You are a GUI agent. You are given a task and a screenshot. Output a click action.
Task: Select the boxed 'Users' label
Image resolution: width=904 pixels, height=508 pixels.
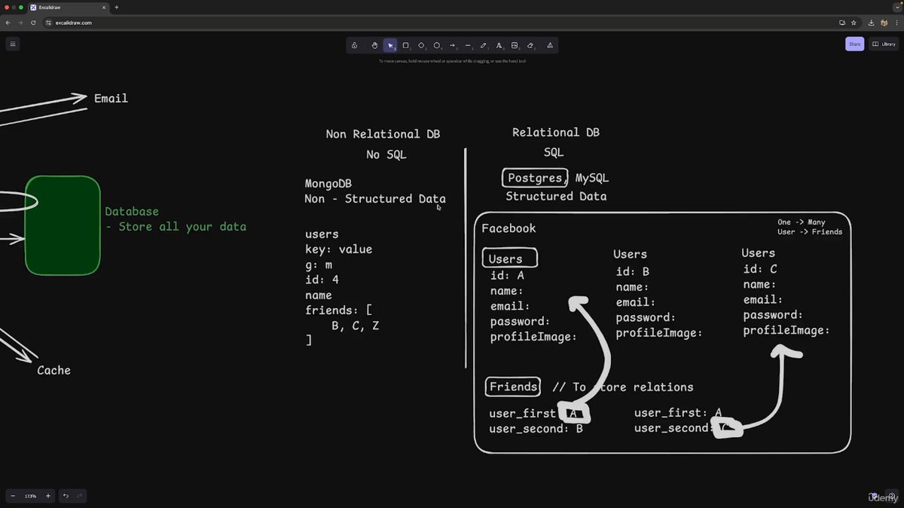510,259
